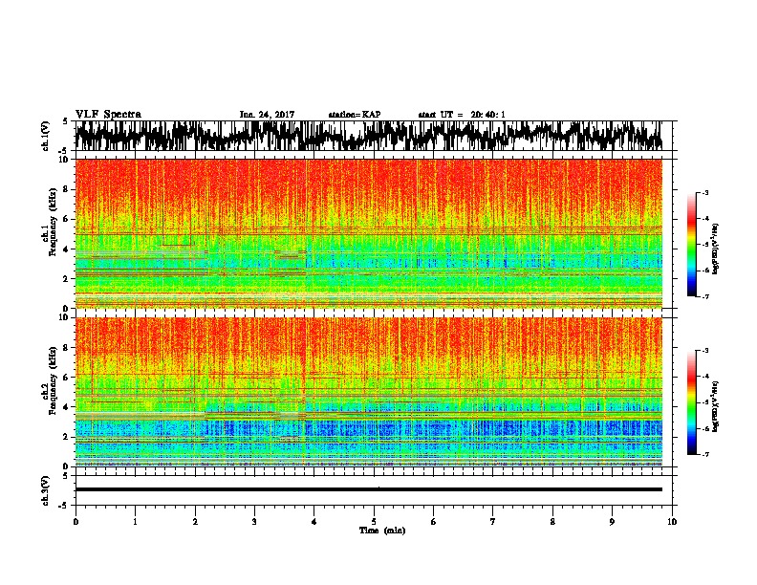The height and width of the screenshot is (585, 757).
Task: Click the "start UT = 20:40: 1" header text
Action: 462,115
